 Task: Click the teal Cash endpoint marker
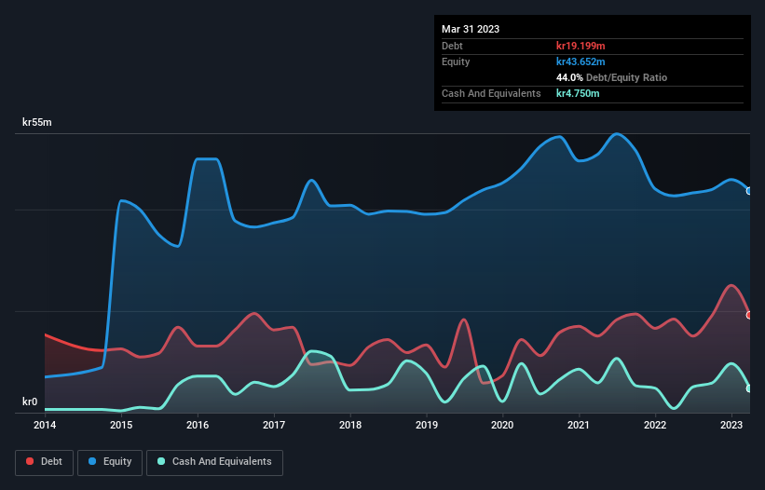point(749,388)
